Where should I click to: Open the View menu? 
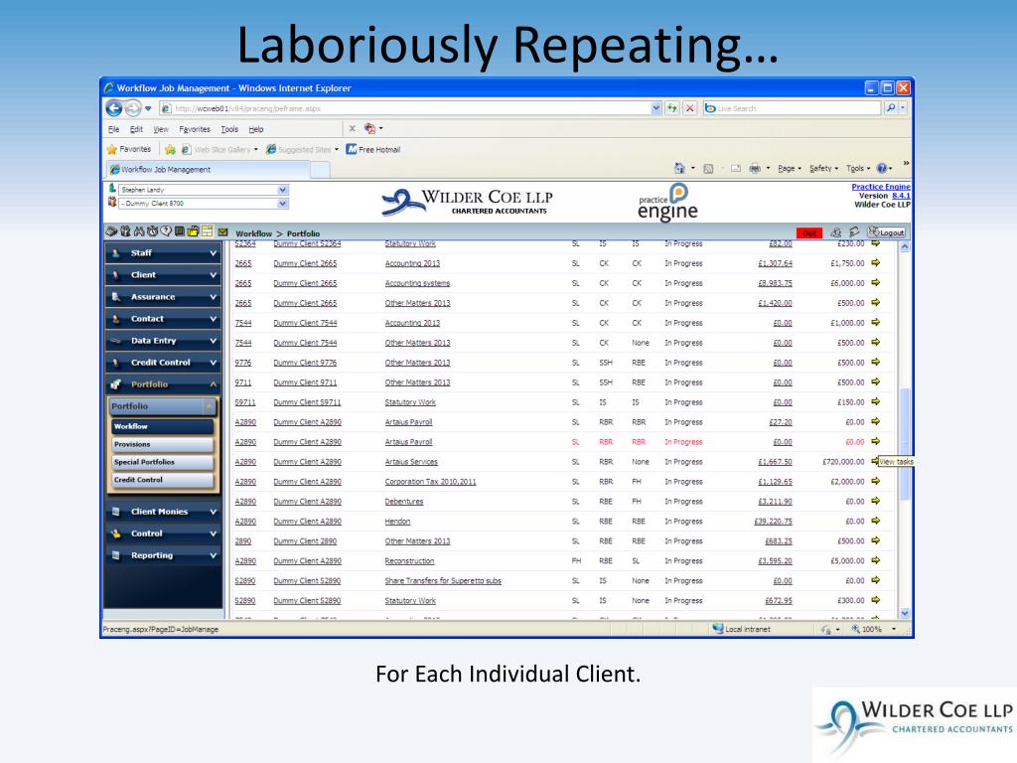pos(161,129)
